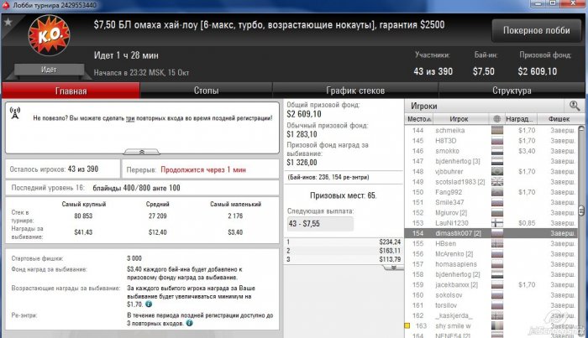The width and height of the screenshot is (588, 338).
Task: Select player _kaskjerda_ row
Action: 491,315
